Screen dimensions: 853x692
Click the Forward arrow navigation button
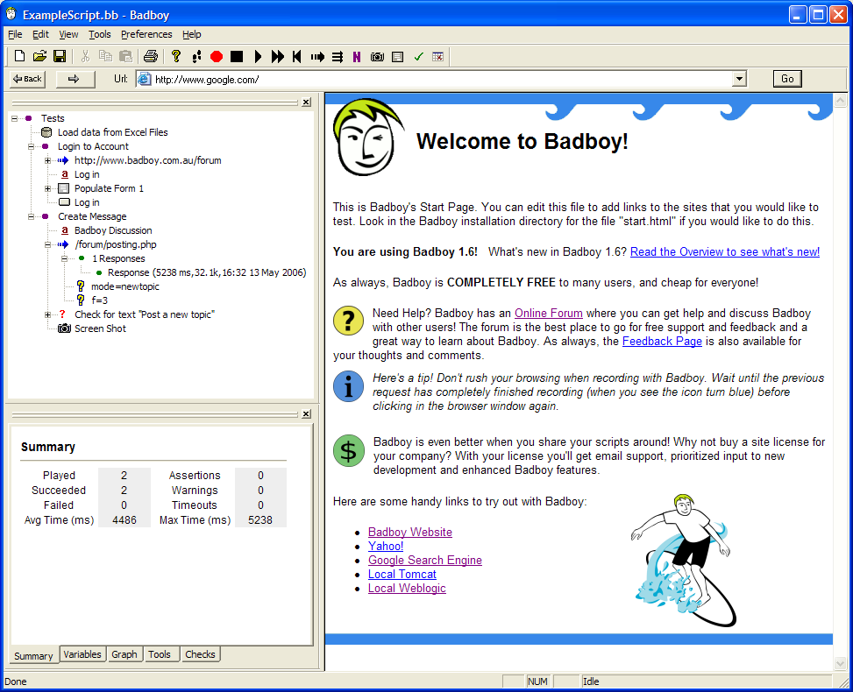tap(74, 79)
